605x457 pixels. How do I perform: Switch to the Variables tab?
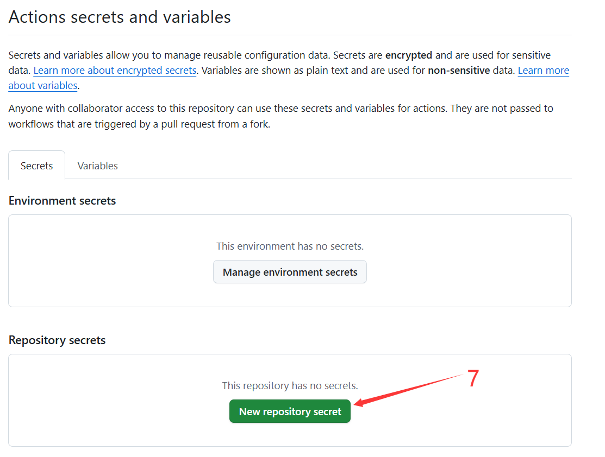pos(98,166)
